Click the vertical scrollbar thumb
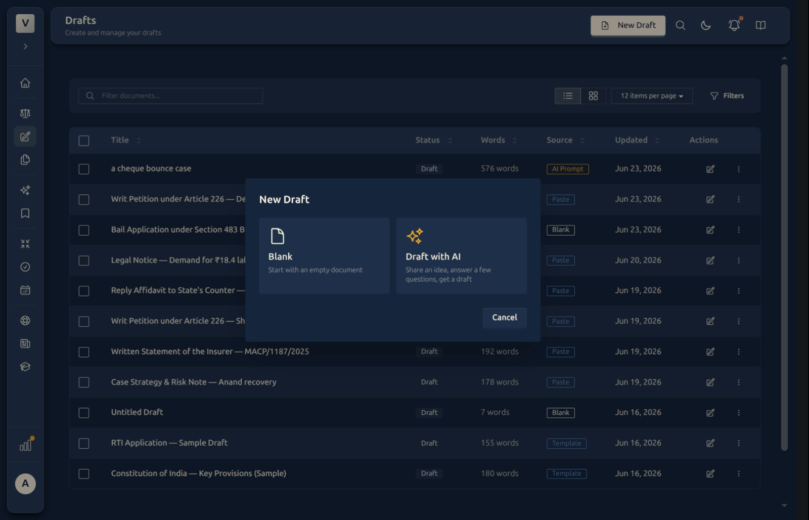Image resolution: width=809 pixels, height=520 pixels. click(784, 257)
